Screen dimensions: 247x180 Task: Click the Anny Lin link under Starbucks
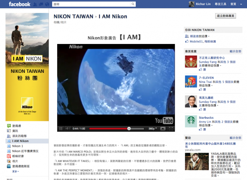coord(205,122)
